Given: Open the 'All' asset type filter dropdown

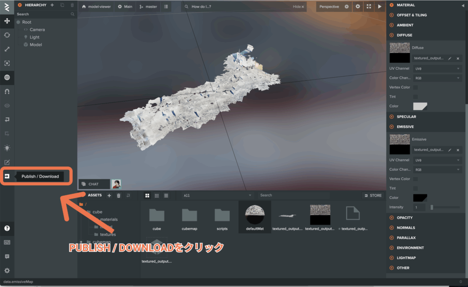Looking at the screenshot, I should (217, 195).
